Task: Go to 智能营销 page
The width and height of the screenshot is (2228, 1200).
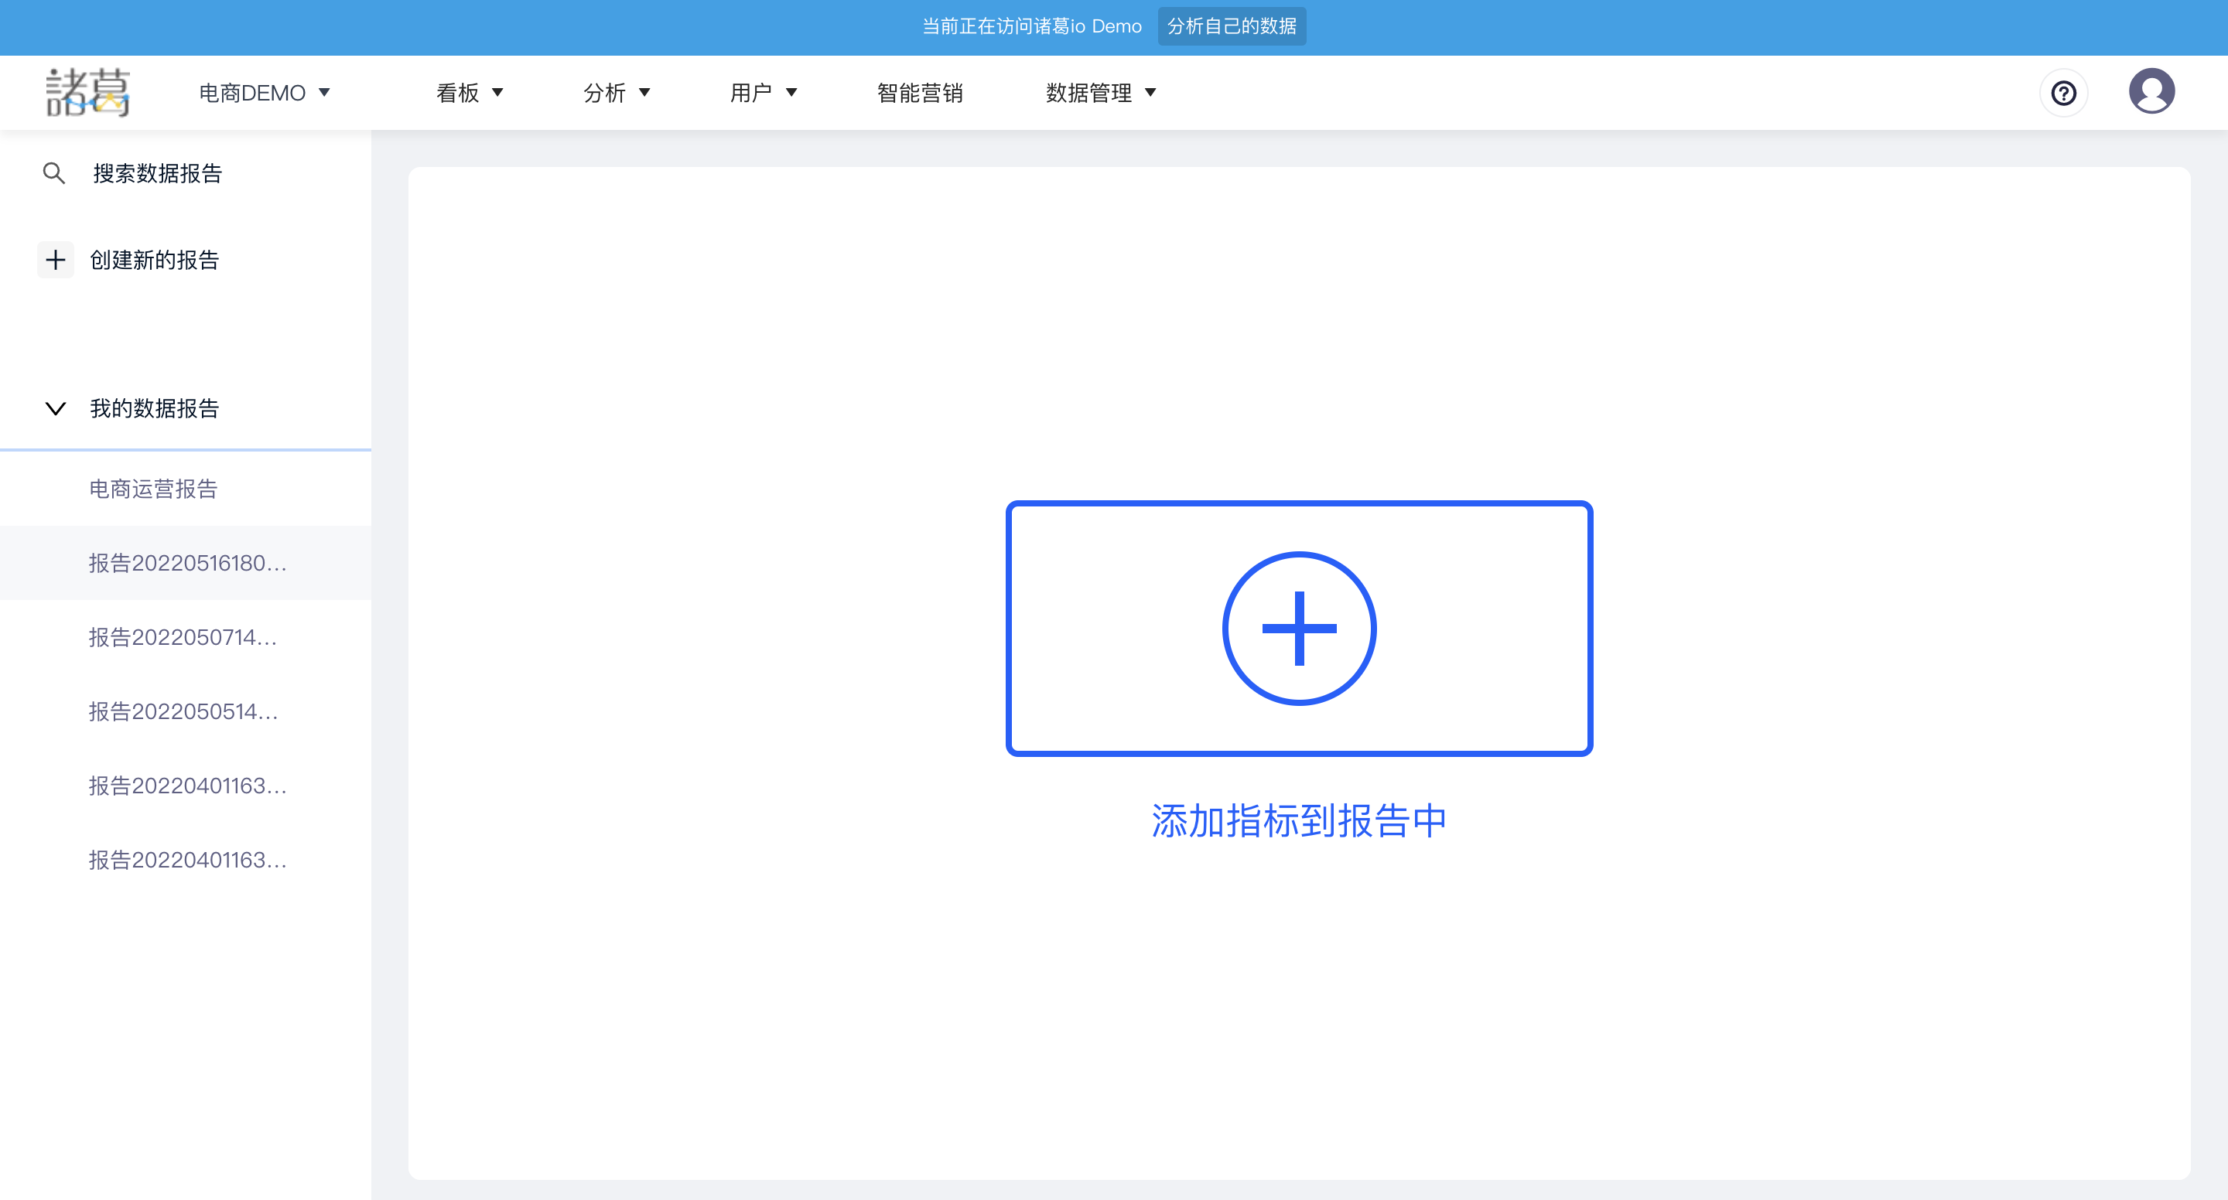Action: (x=919, y=93)
